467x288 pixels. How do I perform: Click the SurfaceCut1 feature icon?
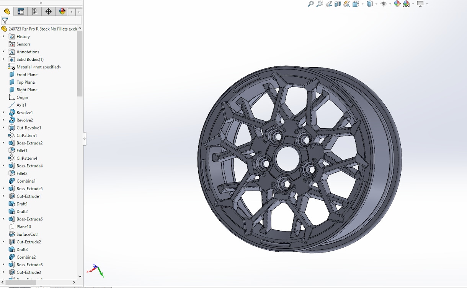coord(12,234)
